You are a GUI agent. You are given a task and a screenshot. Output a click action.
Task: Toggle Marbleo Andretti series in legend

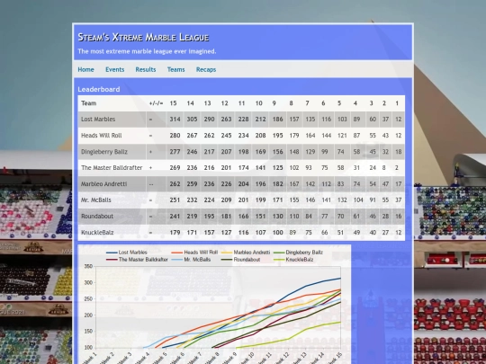pyautogui.click(x=246, y=253)
